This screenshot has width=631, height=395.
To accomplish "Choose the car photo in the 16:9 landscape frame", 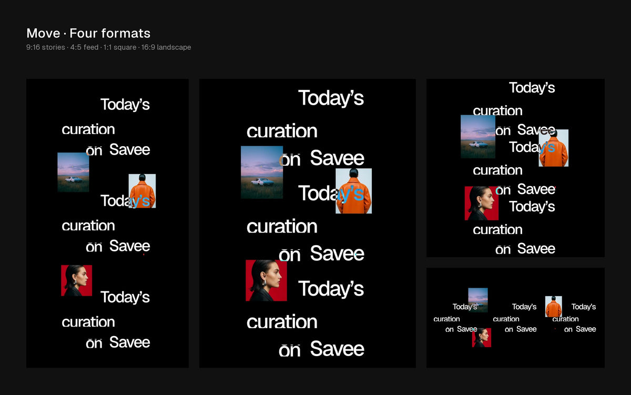I will (478, 300).
